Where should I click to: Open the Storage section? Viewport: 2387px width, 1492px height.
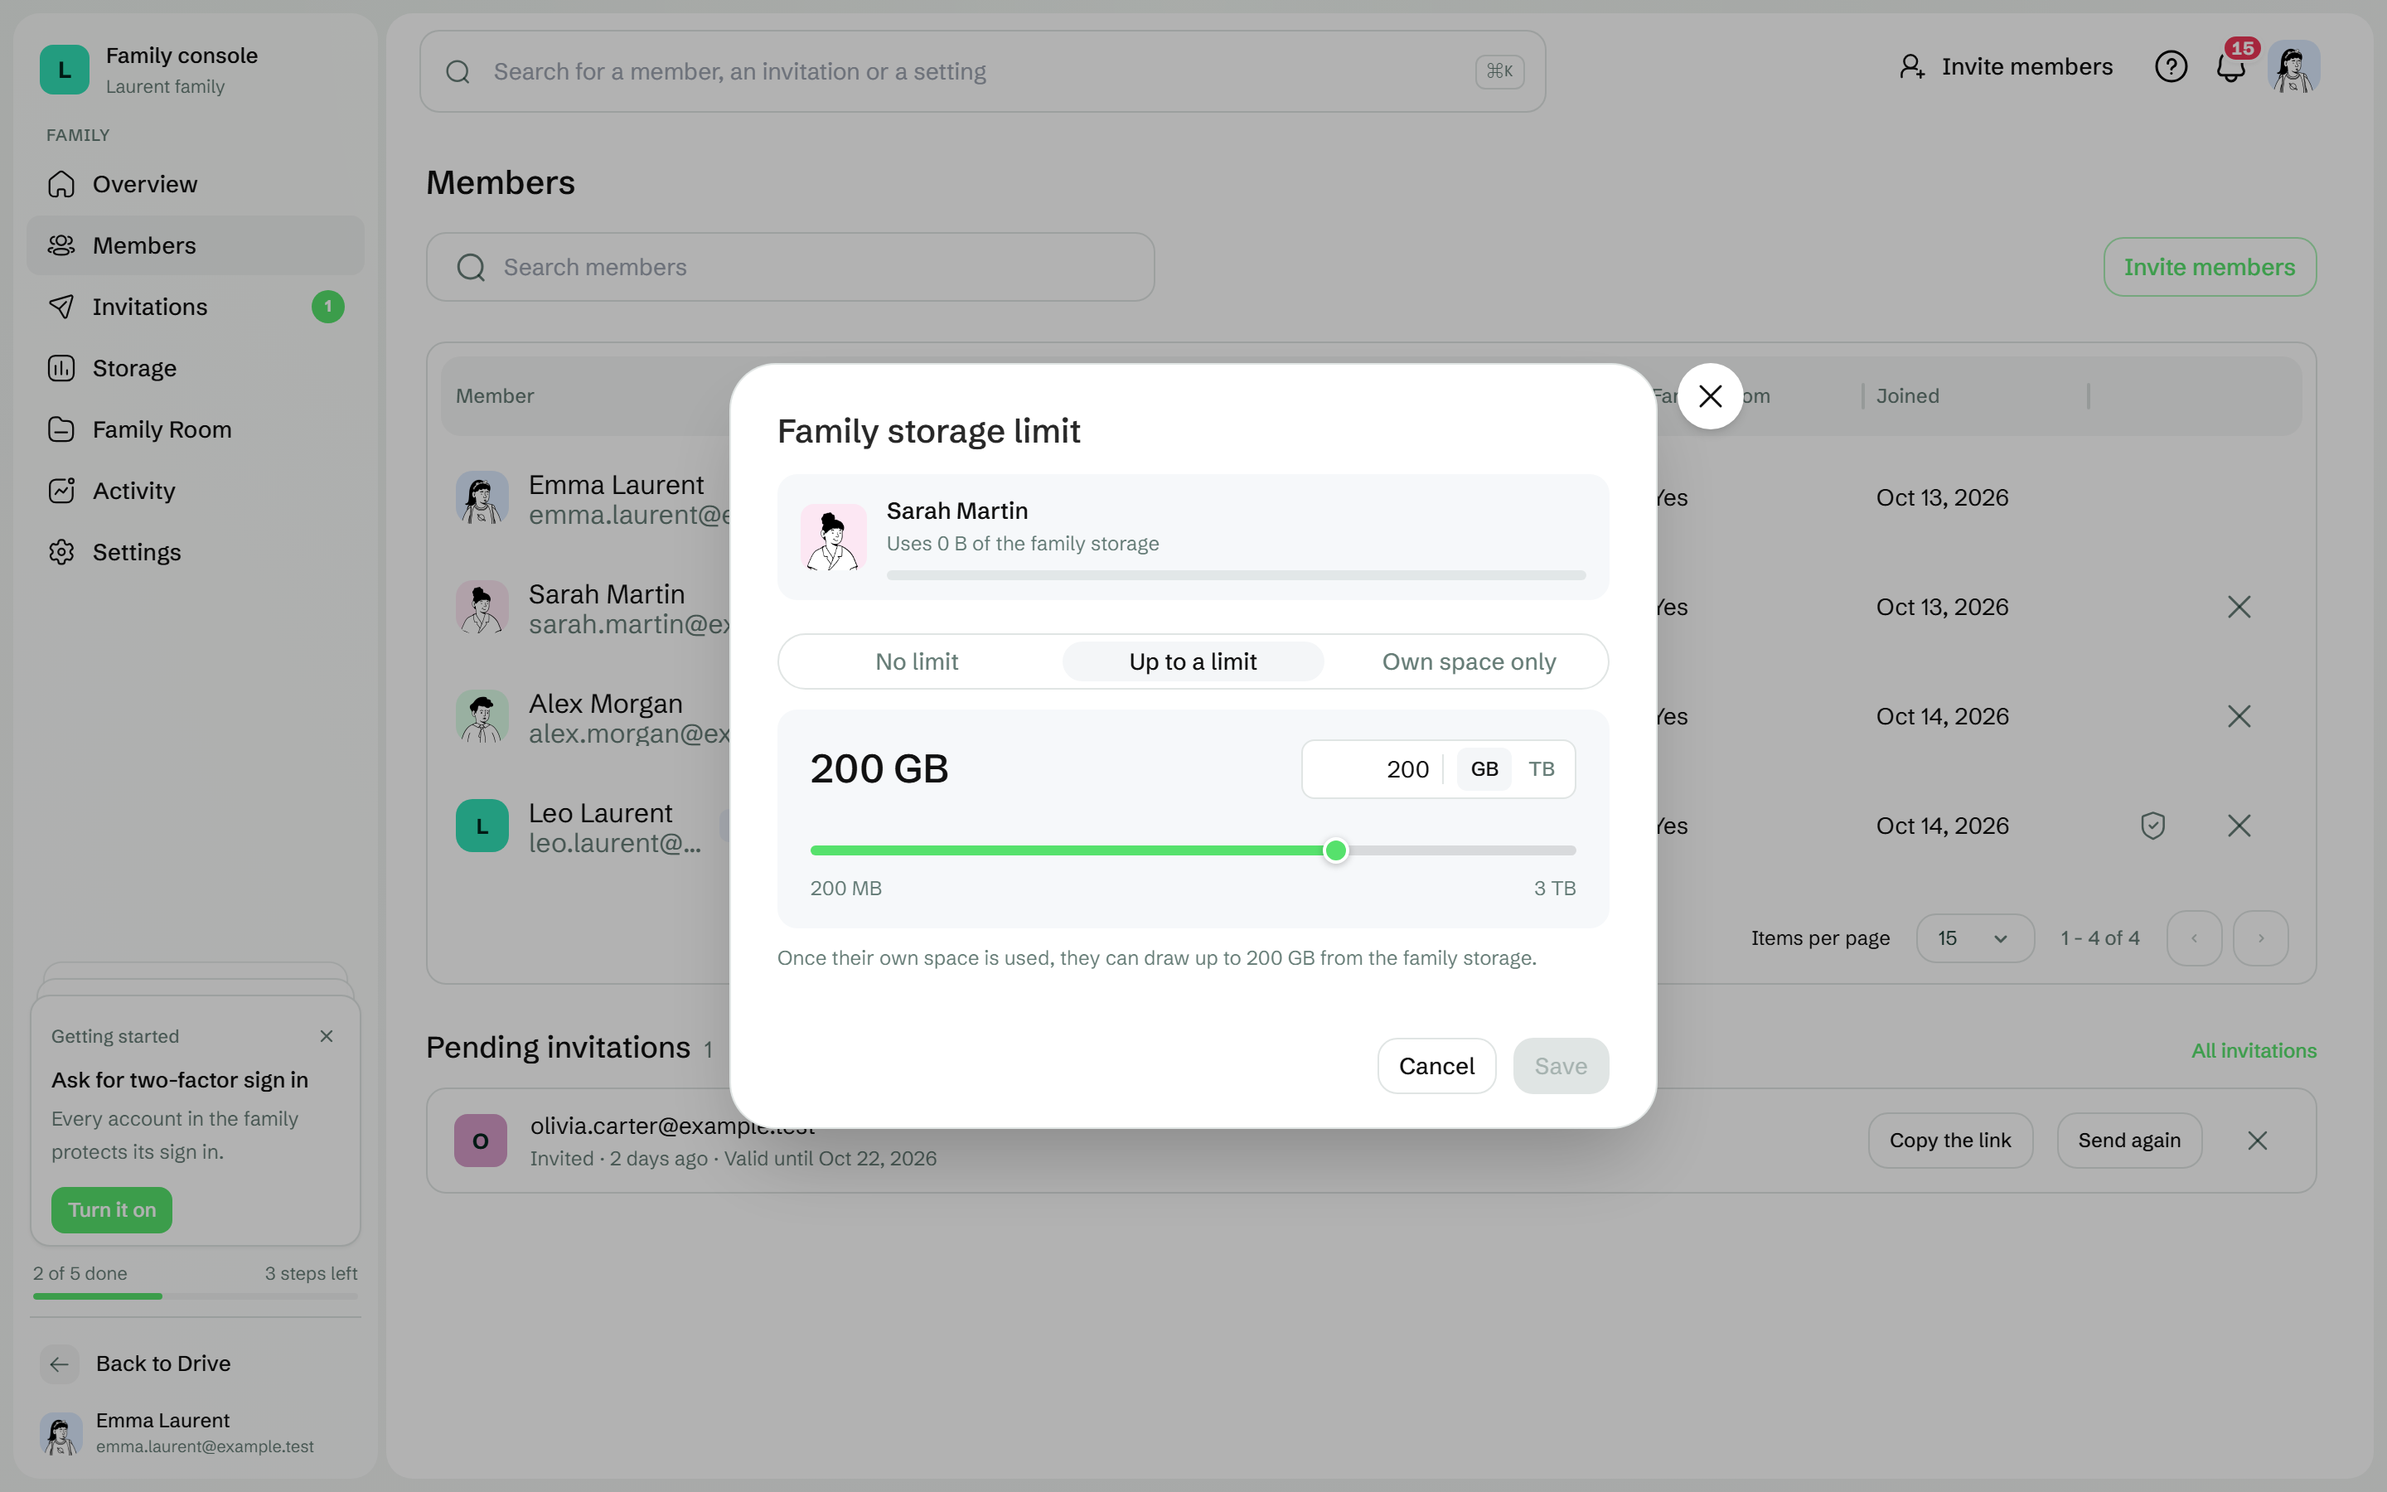click(196, 368)
